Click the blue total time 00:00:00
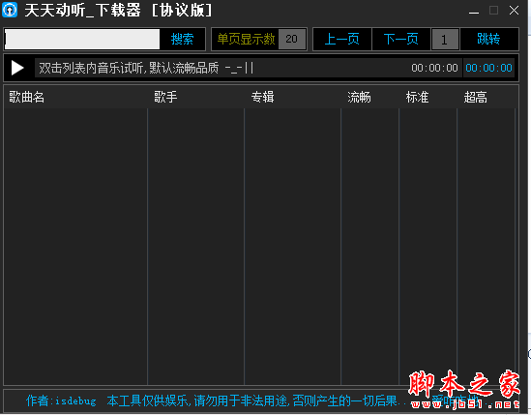This screenshot has height=415, width=531. pos(488,68)
